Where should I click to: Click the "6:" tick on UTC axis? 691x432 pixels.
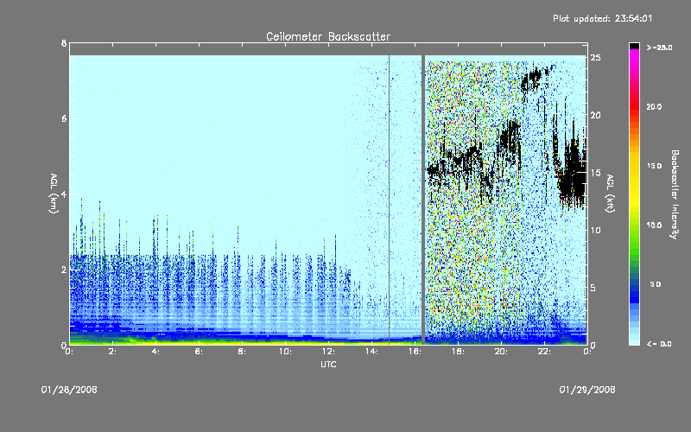[x=199, y=352]
